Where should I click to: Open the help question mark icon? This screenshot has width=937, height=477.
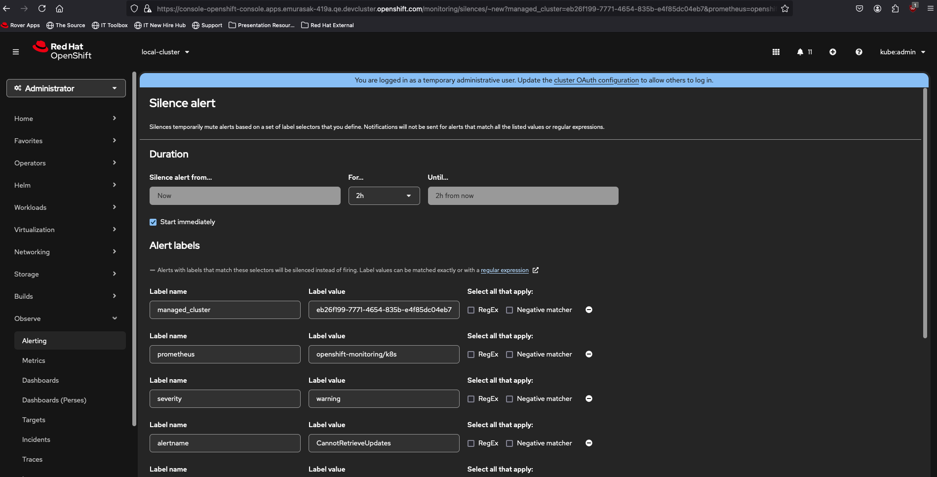859,52
